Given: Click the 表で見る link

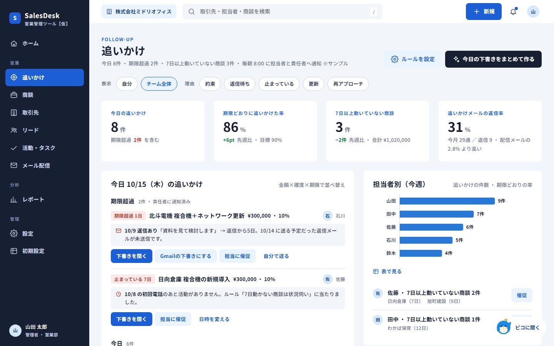Looking at the screenshot, I should [387, 271].
